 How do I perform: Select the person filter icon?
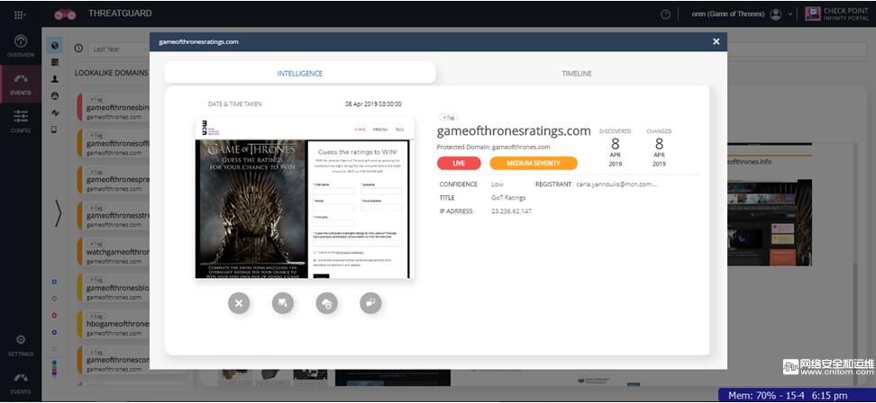point(55,79)
